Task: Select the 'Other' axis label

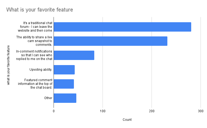Action: (48, 98)
